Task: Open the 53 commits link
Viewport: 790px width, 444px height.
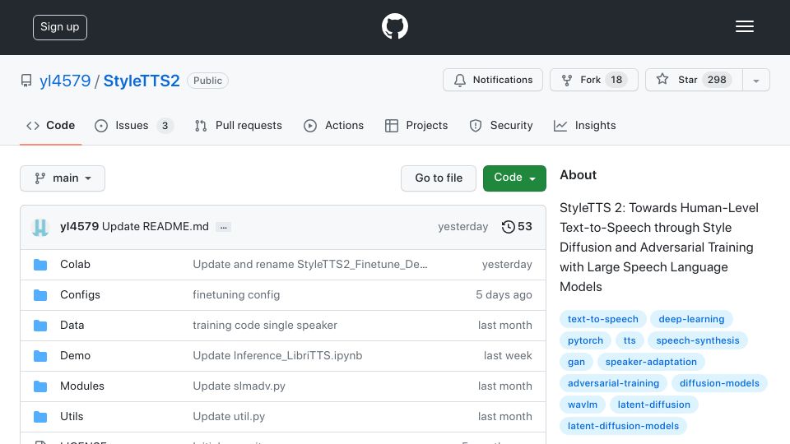Action: [x=517, y=227]
